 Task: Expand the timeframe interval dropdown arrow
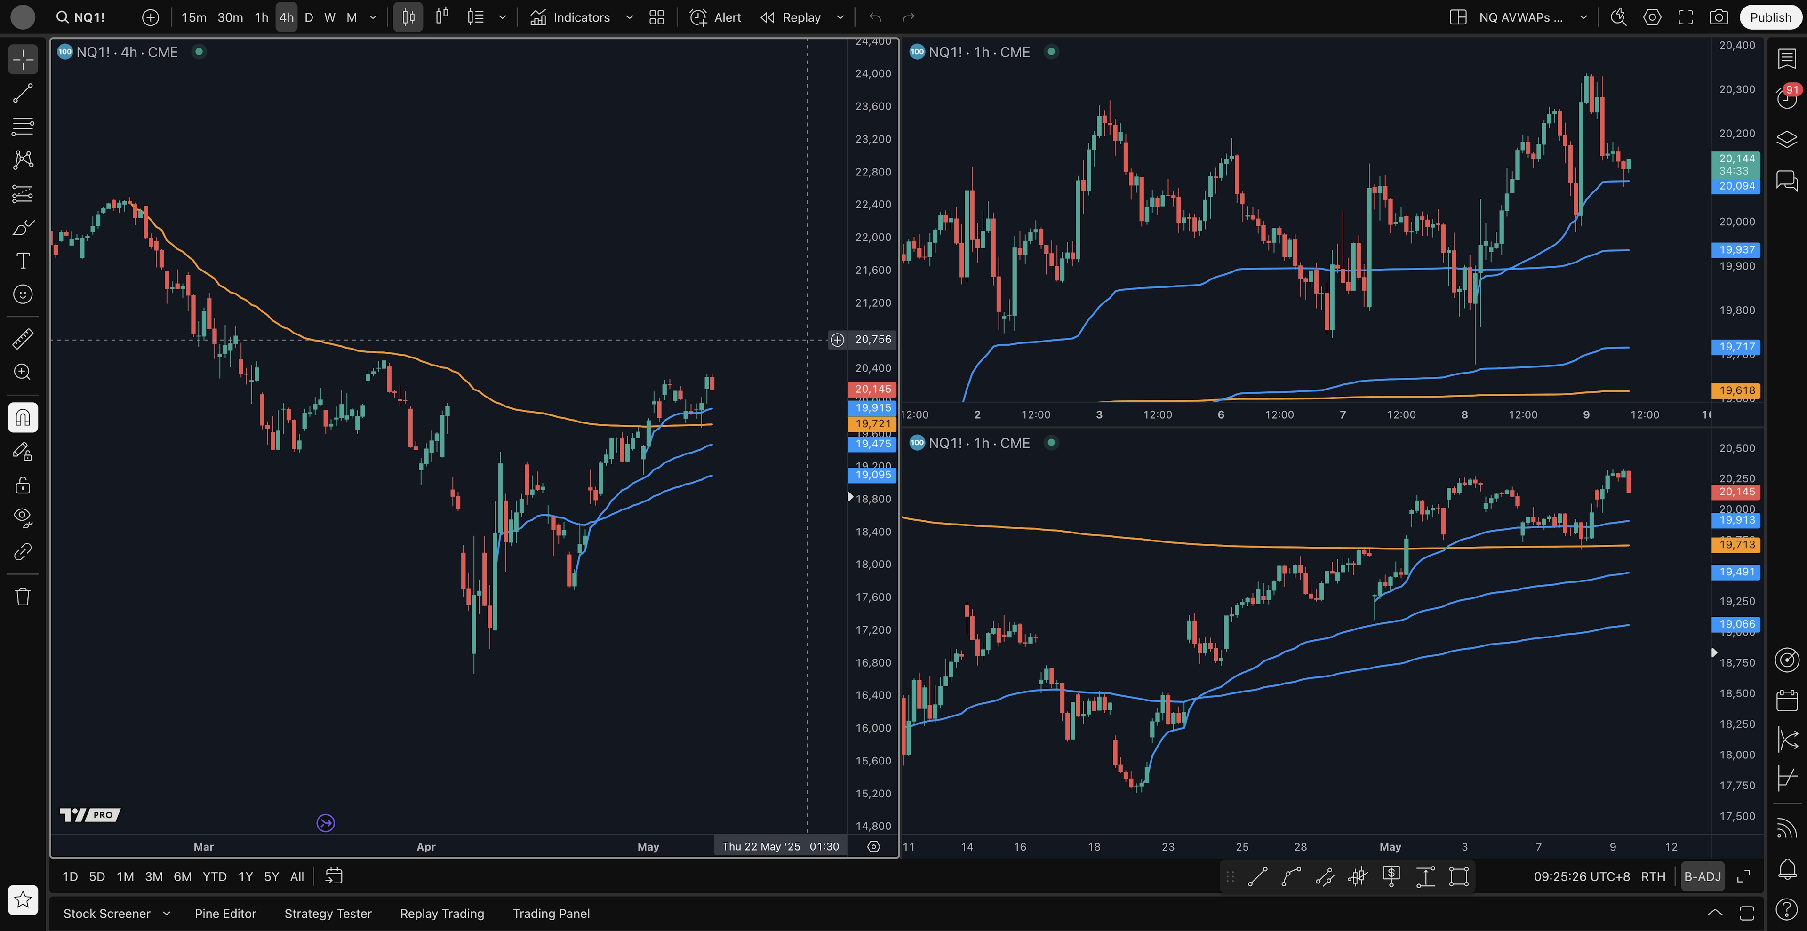tap(373, 17)
